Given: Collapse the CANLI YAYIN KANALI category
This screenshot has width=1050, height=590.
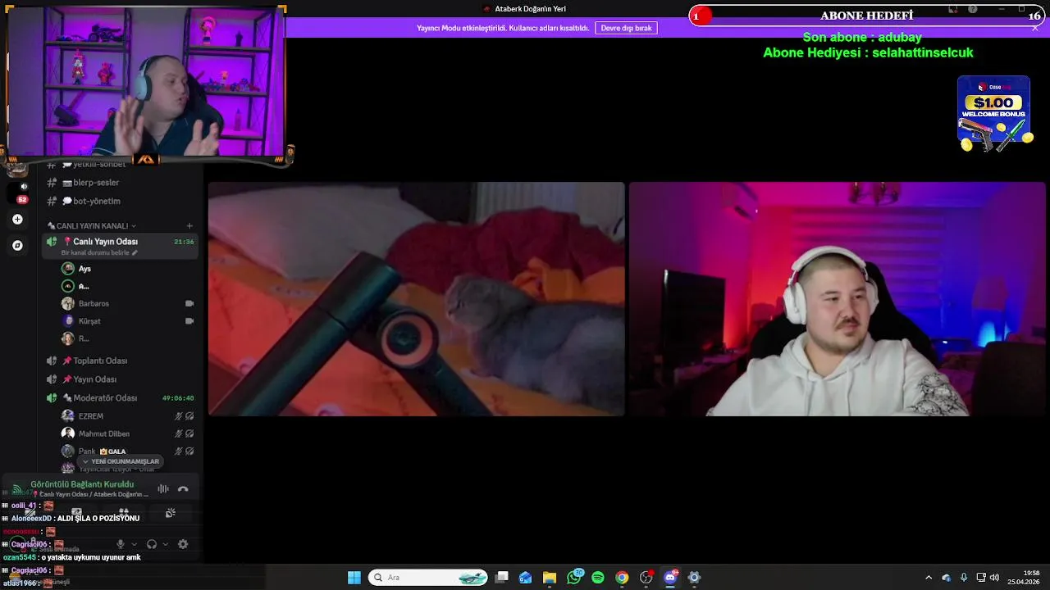Looking at the screenshot, I should [92, 226].
